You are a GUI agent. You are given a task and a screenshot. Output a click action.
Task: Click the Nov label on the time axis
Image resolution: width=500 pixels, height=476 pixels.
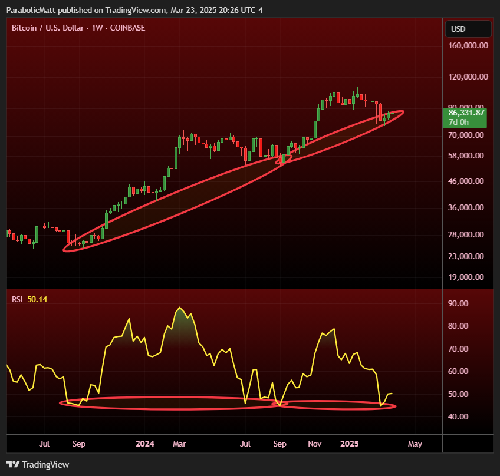pos(315,444)
